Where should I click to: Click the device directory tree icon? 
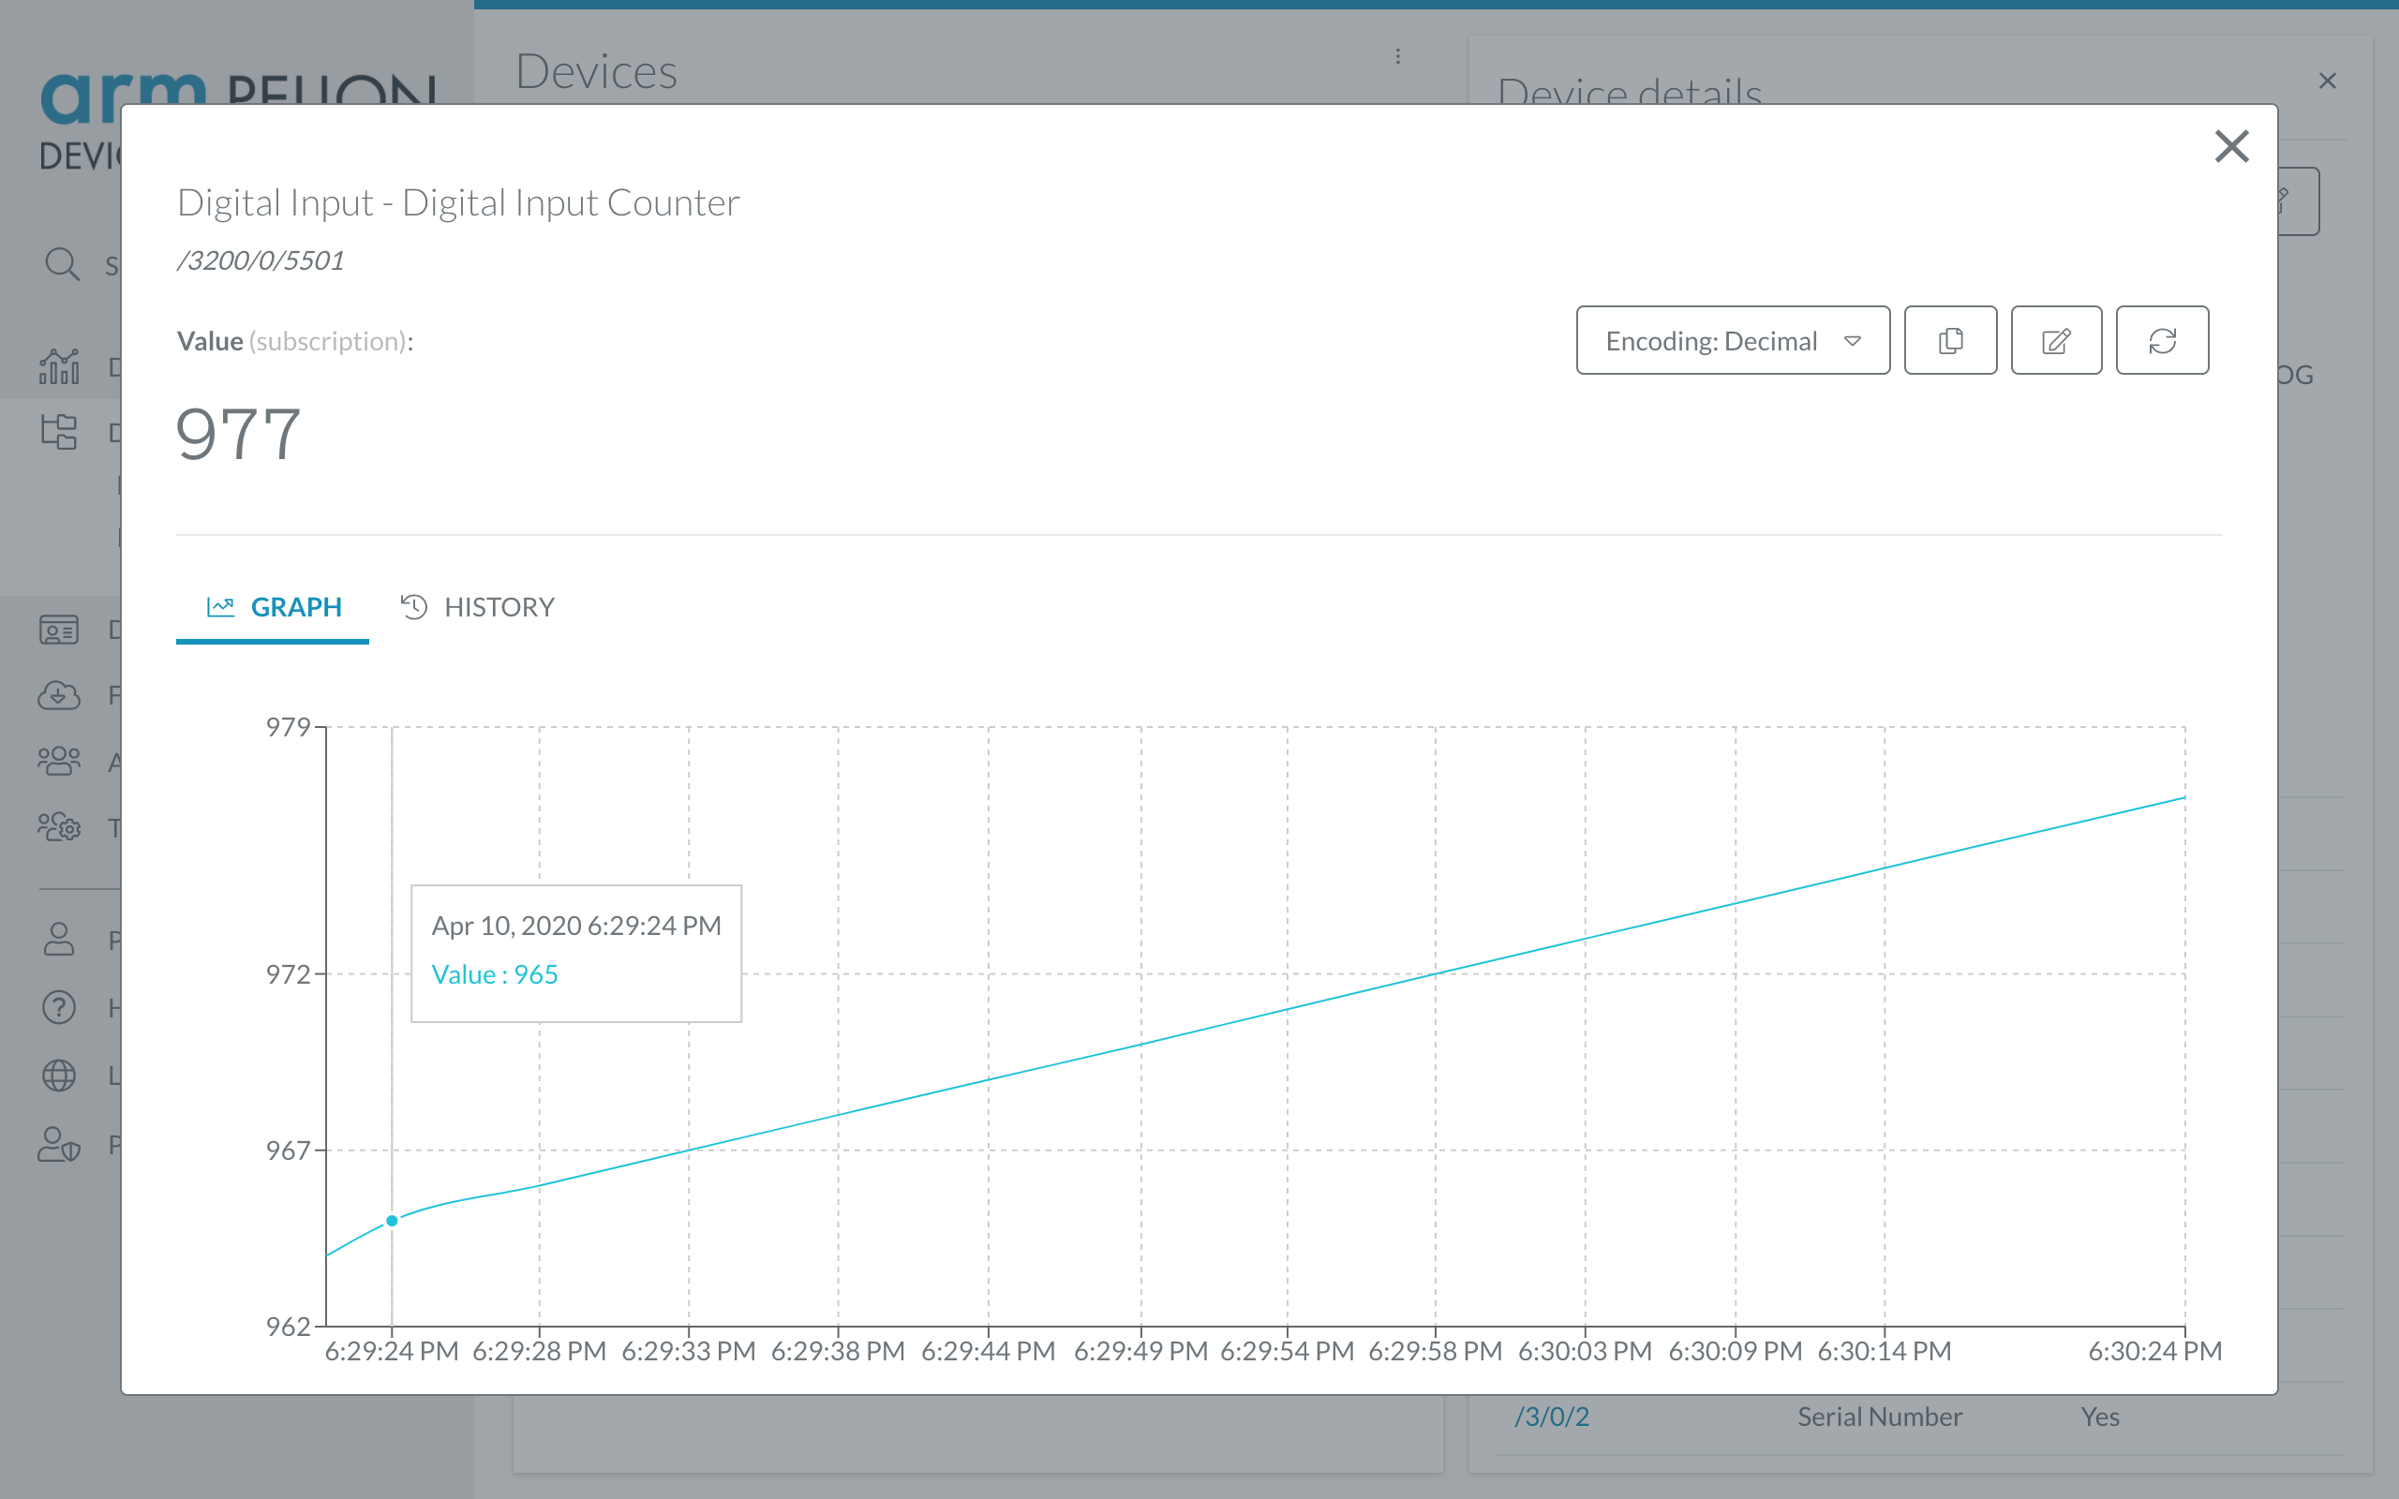coord(59,432)
